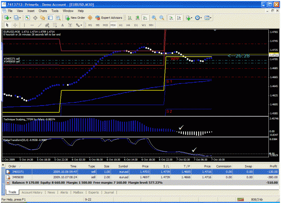Switch chart to line chart mode
This screenshot has width=281, height=203.
[x=145, y=18]
